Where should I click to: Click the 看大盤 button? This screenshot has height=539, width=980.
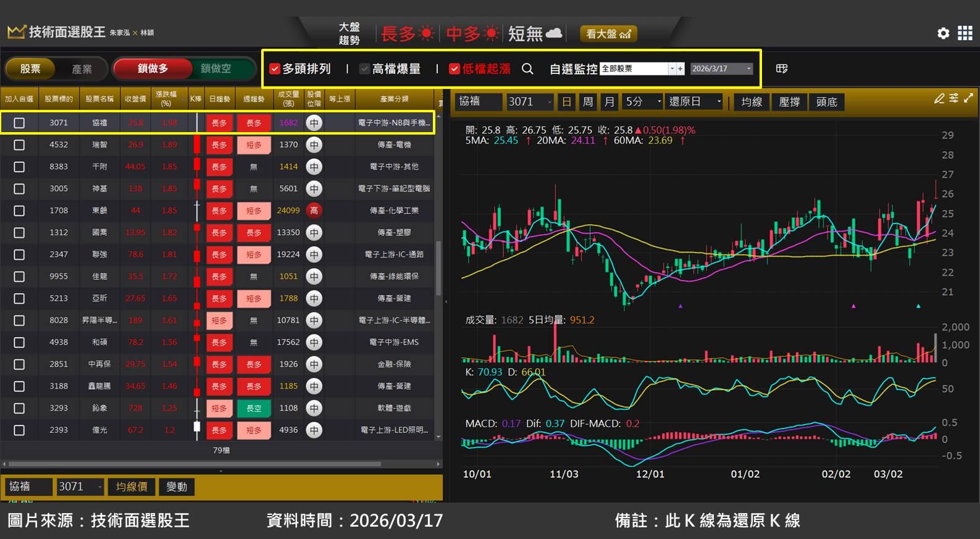(608, 33)
